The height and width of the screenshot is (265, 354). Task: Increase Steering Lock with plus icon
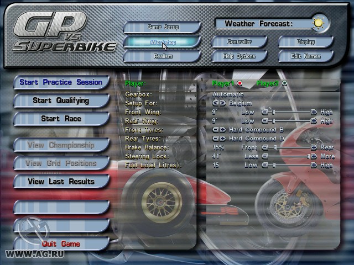pos(314,156)
